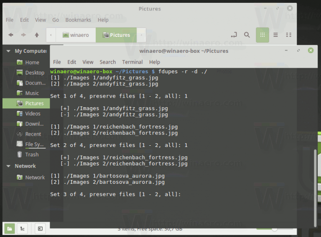This screenshot has width=321, height=237.
Task: Open the Bookmarks menu in file manager
Action: click(78, 20)
